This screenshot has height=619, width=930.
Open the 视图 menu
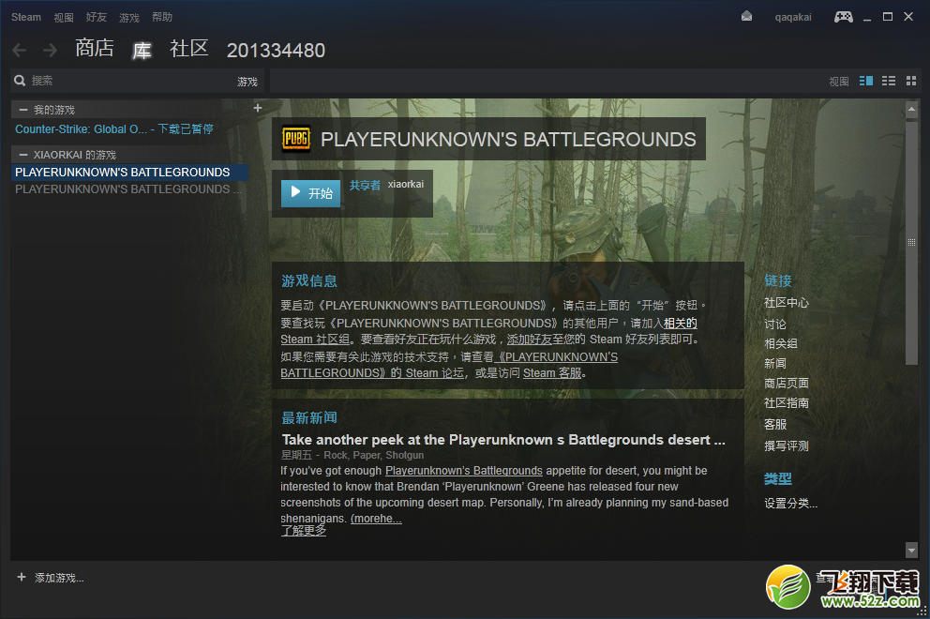(x=64, y=17)
